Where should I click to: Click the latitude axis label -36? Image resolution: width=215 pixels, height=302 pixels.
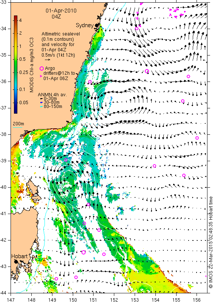click(x=3, y=82)
